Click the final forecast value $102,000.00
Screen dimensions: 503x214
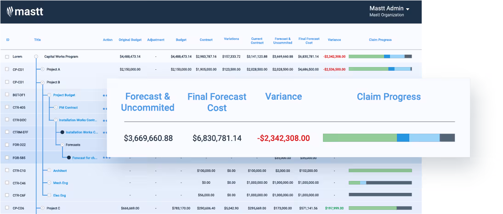click(x=308, y=171)
